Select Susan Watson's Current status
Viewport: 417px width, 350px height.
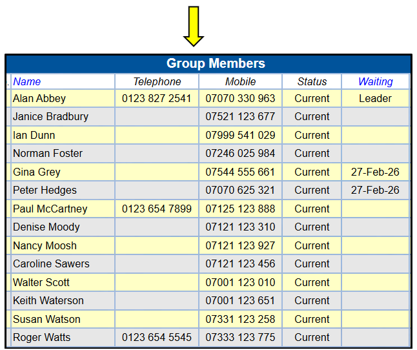point(312,319)
